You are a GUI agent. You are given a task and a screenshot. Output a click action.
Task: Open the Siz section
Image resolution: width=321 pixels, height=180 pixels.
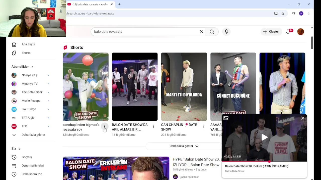[16, 148]
